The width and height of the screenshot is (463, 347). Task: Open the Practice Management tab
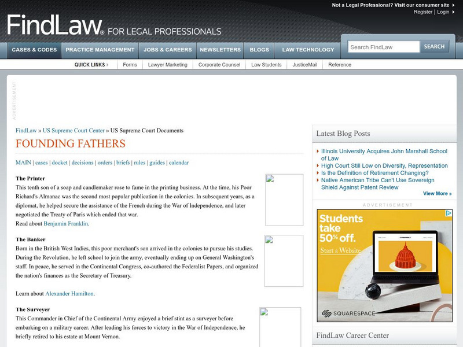click(100, 50)
